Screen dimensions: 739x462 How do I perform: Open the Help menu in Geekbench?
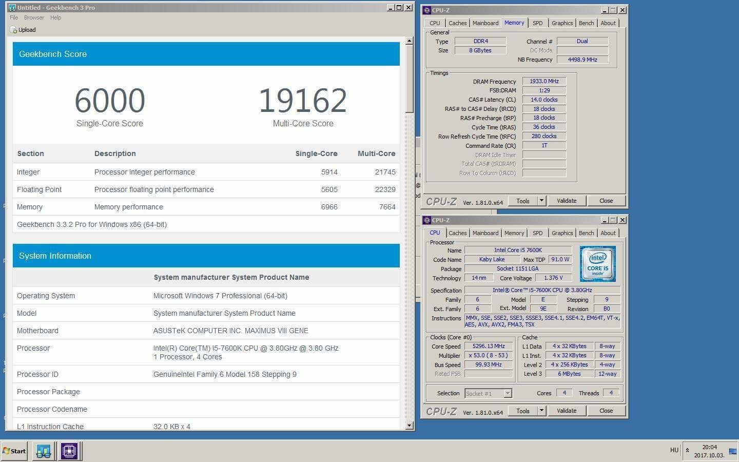tap(55, 17)
